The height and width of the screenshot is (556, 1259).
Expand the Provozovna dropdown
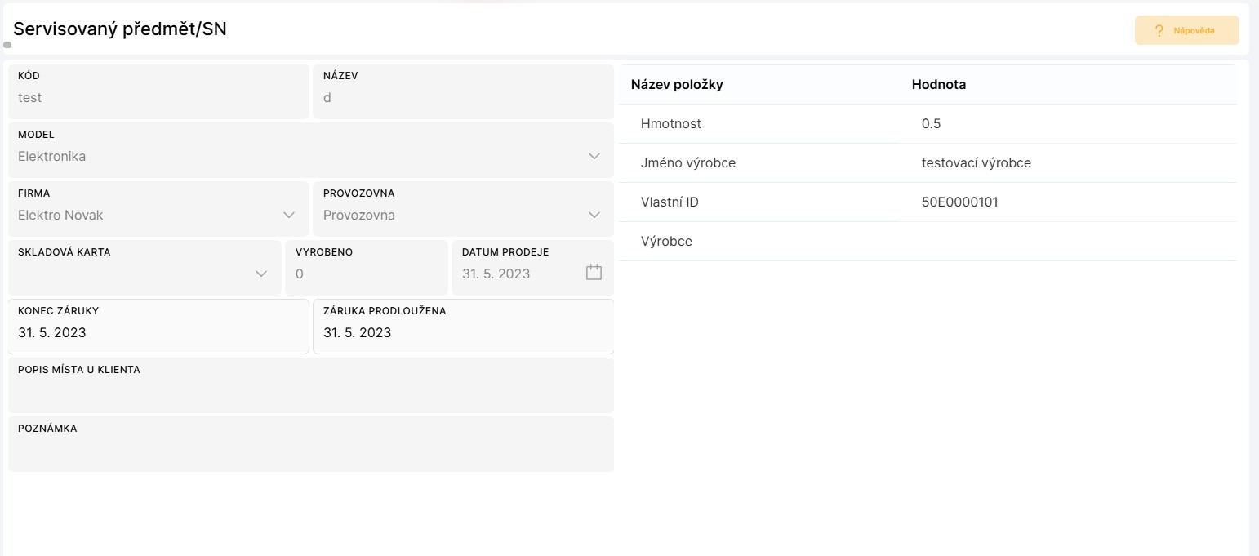click(x=462, y=216)
